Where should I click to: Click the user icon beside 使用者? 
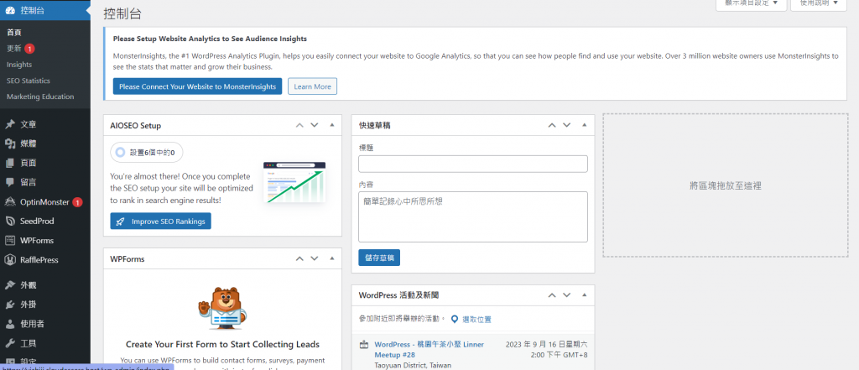(10, 323)
